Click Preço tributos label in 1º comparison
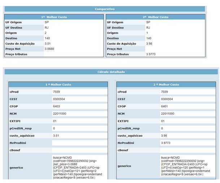Screen dimensions: 220x183 [16, 54]
